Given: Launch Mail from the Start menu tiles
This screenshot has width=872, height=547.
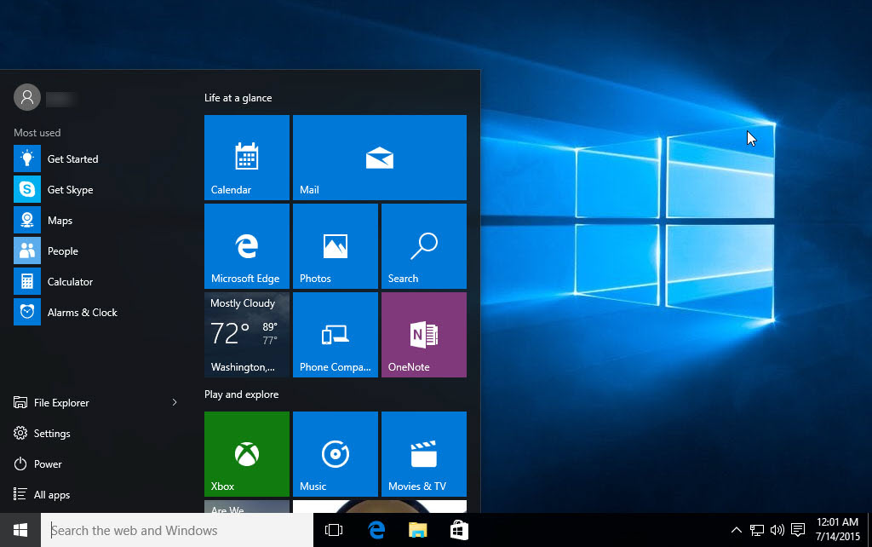Looking at the screenshot, I should tap(379, 157).
